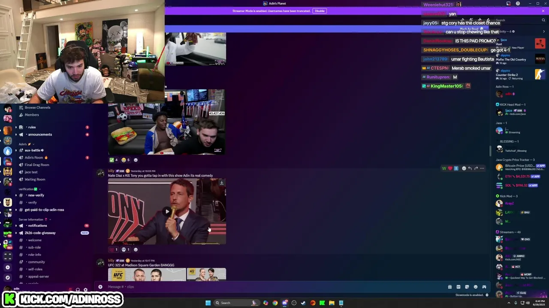Screen dimensions: 549x308
Task: Open the get-paid-to-clip-adin-ross channel
Action: click(44, 210)
